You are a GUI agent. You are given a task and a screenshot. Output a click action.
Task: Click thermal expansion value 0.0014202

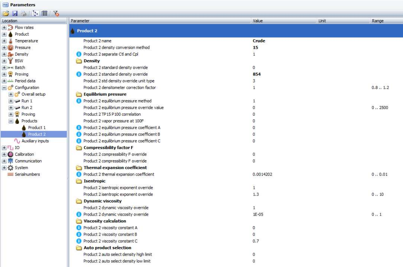262,174
